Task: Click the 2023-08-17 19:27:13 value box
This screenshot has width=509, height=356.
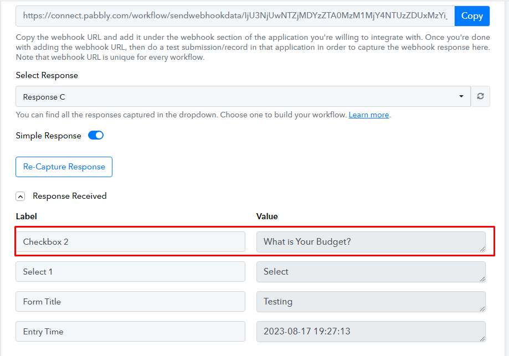Action: (x=371, y=331)
